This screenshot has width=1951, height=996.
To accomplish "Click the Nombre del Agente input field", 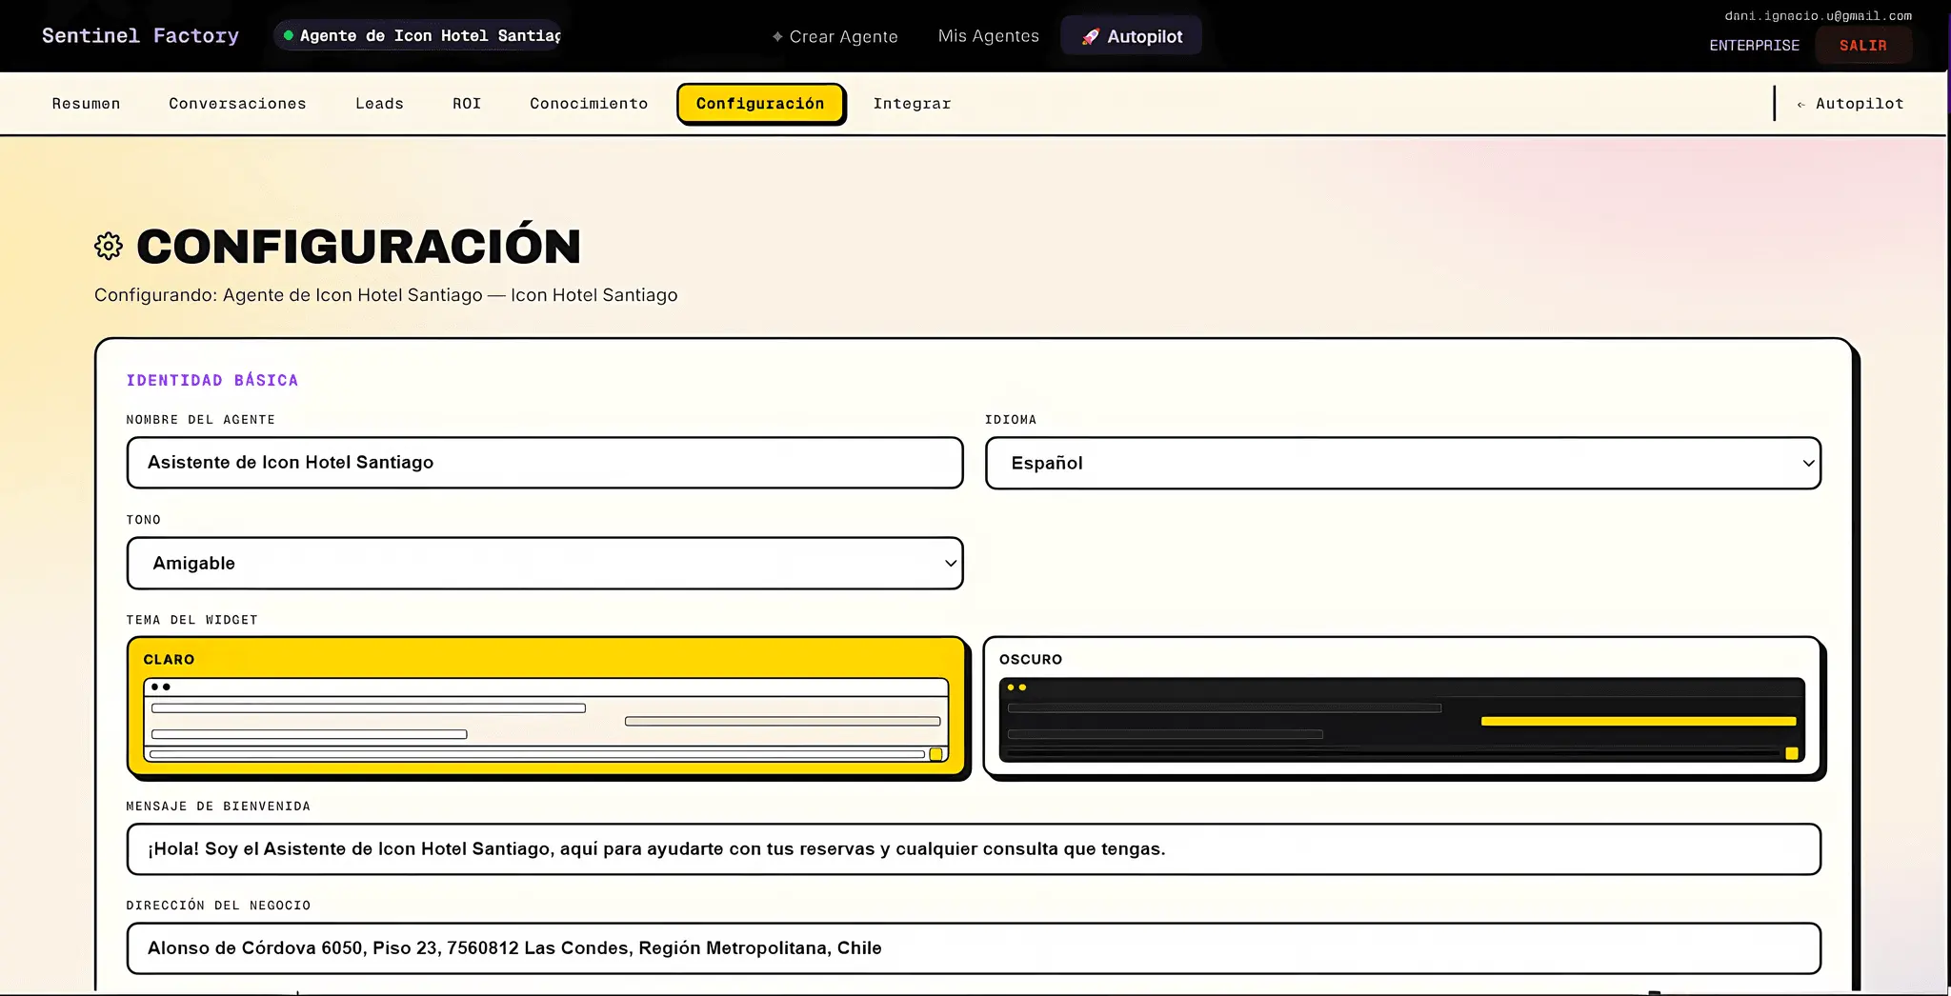I will pyautogui.click(x=545, y=463).
